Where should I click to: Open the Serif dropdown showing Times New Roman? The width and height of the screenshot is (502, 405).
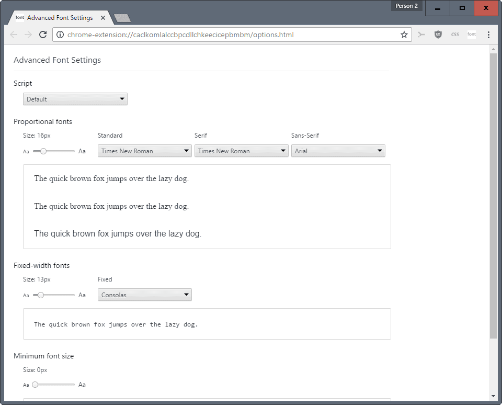point(241,150)
